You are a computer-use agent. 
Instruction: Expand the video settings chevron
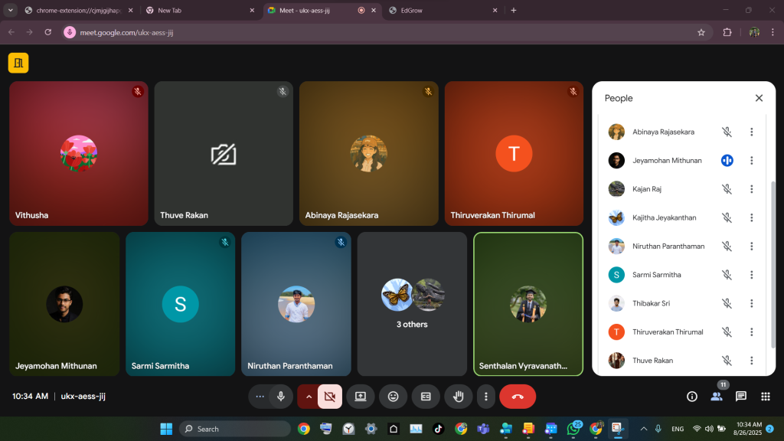pos(309,397)
